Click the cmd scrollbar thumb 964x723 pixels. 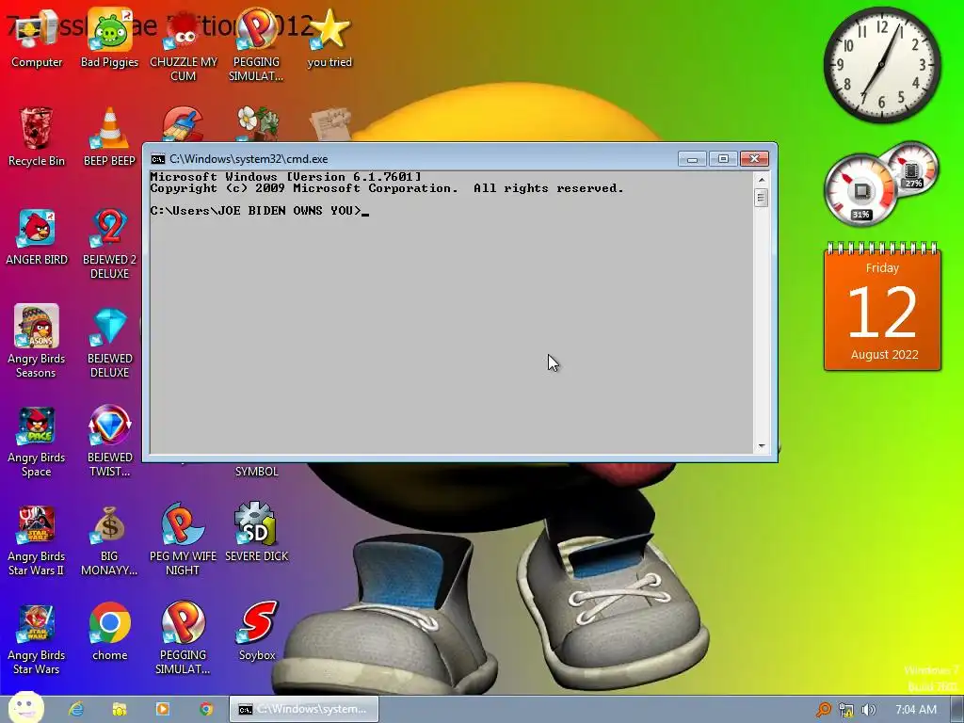coord(761,198)
